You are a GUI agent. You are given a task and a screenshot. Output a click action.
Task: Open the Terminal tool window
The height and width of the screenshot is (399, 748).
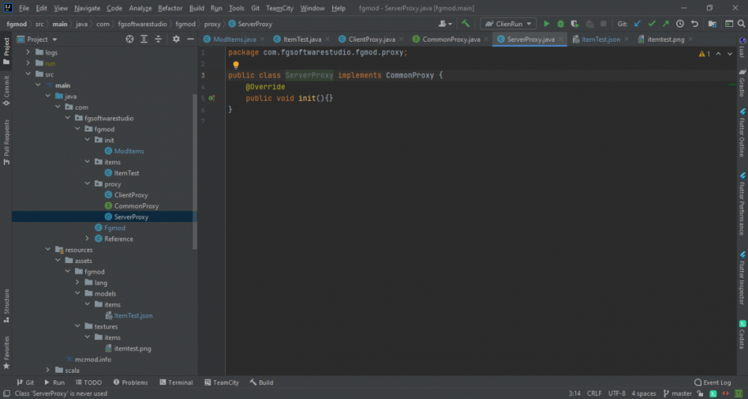pyautogui.click(x=176, y=383)
